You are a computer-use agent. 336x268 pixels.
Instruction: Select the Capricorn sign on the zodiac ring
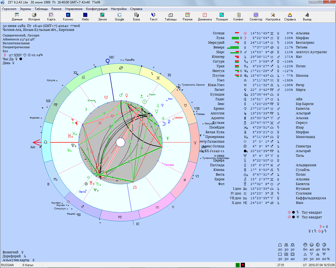(x=120, y=217)
